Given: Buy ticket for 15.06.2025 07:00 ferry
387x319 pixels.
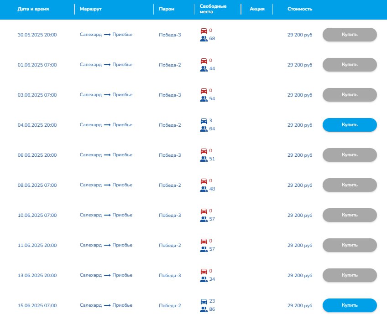Looking at the screenshot, I should (x=350, y=305).
